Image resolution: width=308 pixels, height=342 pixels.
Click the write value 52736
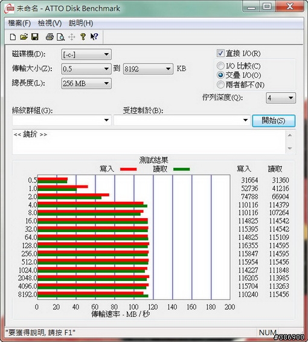[x=249, y=189]
